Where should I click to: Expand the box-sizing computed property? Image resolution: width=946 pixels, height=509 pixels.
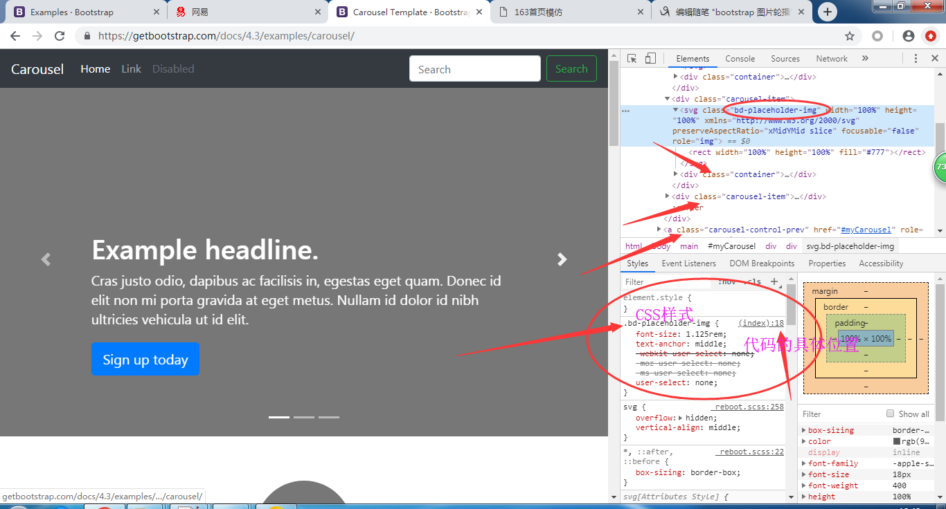pyautogui.click(x=804, y=430)
